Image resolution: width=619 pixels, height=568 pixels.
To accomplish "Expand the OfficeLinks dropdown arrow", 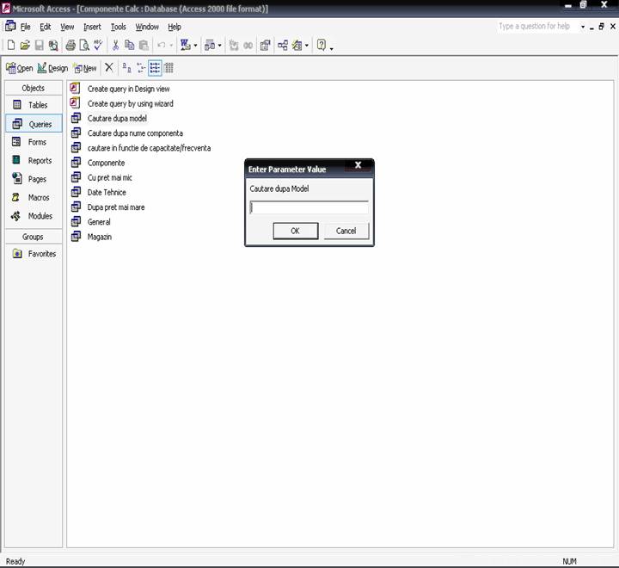I will (x=197, y=45).
